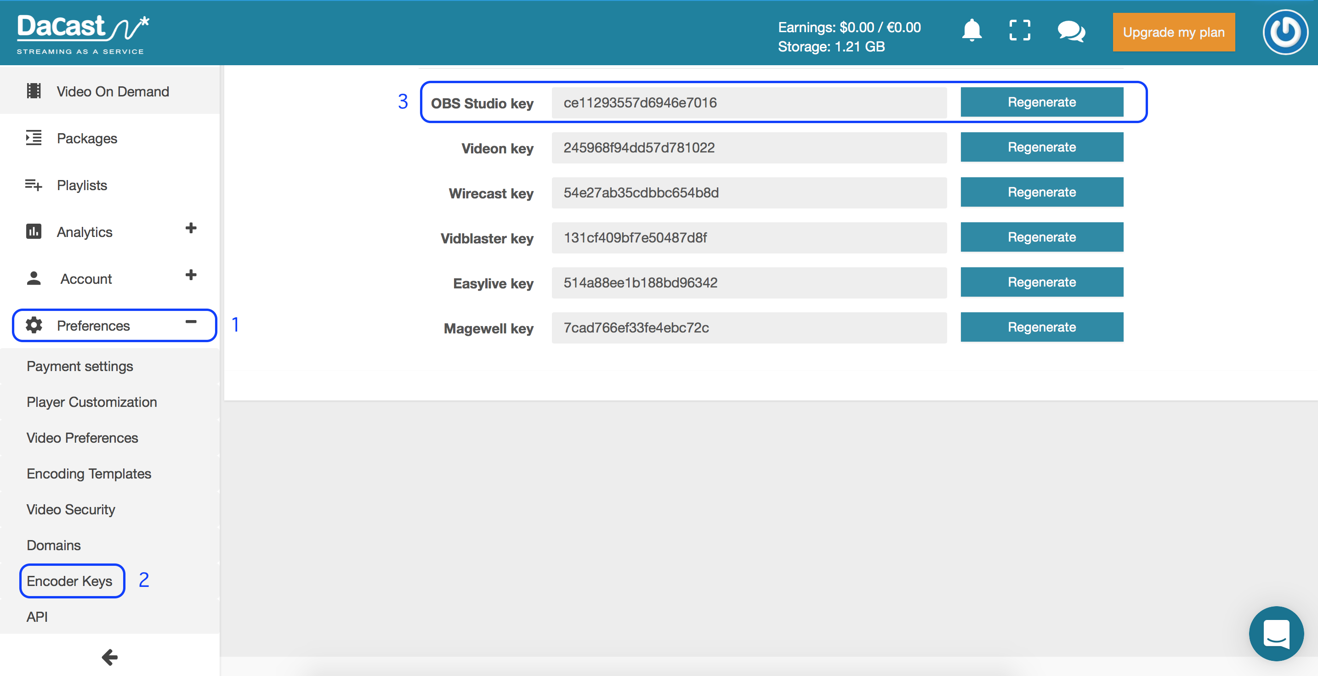Open Account section
The image size is (1318, 676).
pyautogui.click(x=109, y=279)
